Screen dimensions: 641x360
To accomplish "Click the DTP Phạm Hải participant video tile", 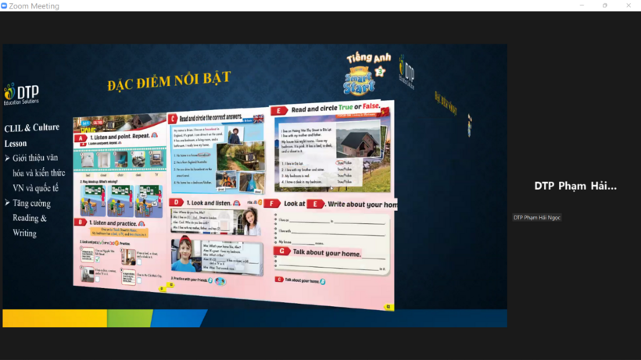I will coord(575,186).
